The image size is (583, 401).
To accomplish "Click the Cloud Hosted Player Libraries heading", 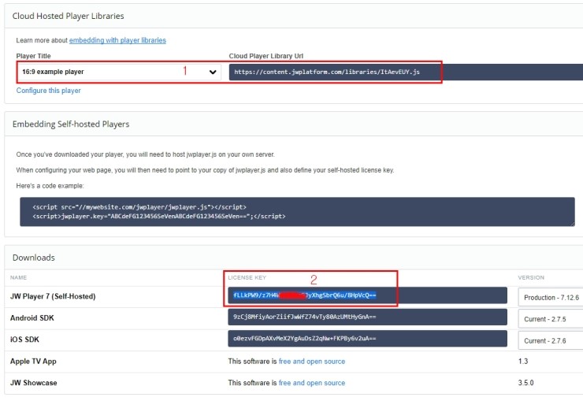I will pos(68,16).
